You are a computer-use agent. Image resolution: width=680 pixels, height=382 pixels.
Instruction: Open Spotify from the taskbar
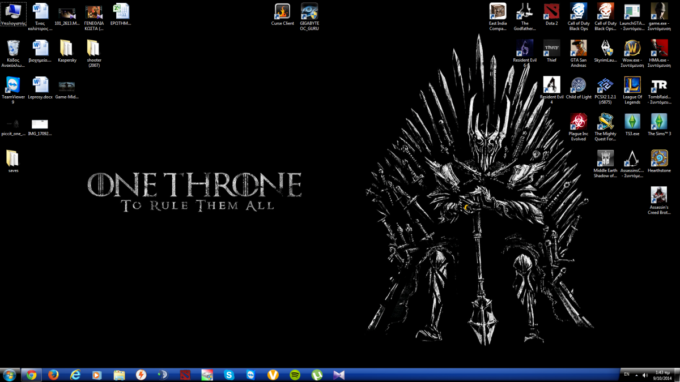coord(295,375)
